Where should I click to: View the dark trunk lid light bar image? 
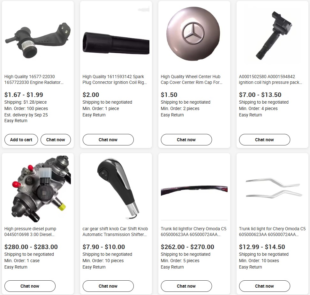pos(194,189)
